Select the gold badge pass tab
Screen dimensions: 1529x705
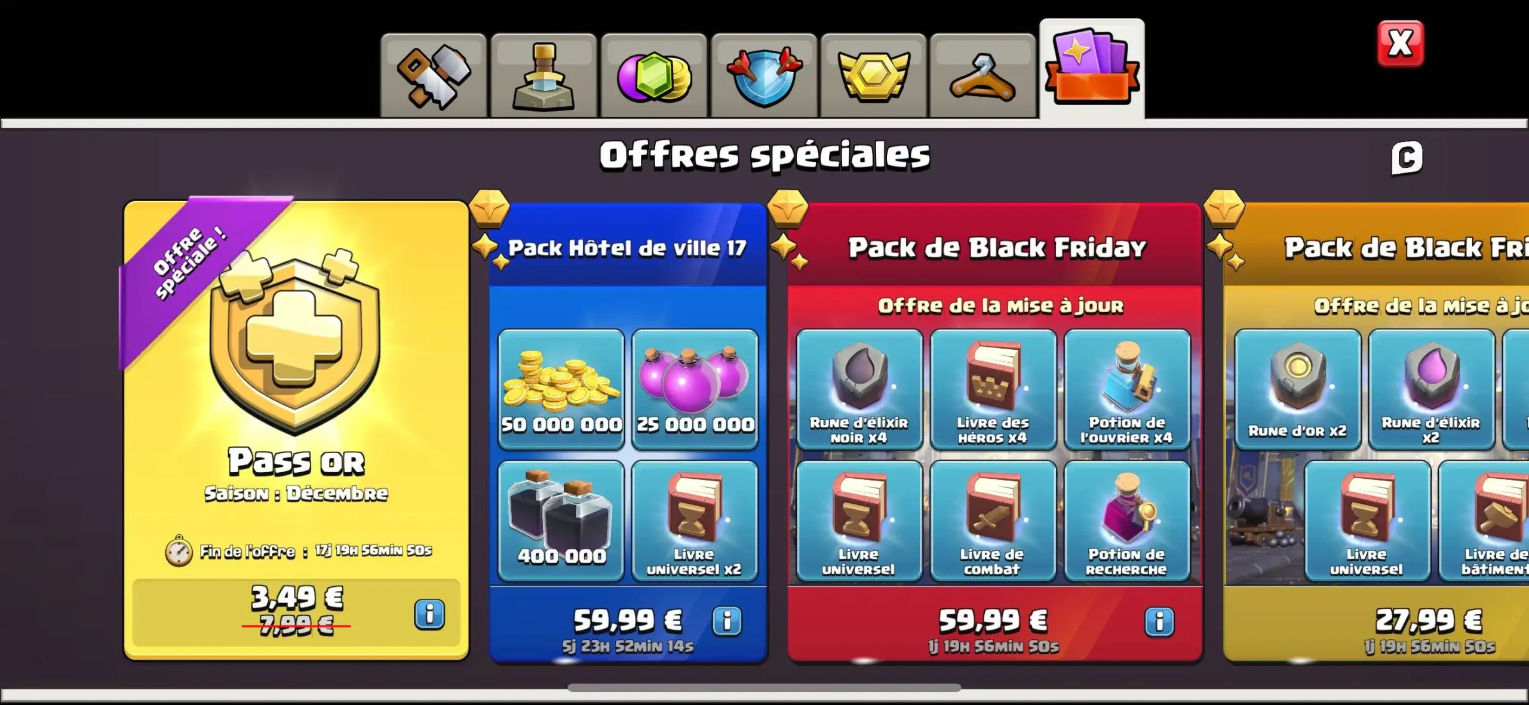(x=874, y=76)
